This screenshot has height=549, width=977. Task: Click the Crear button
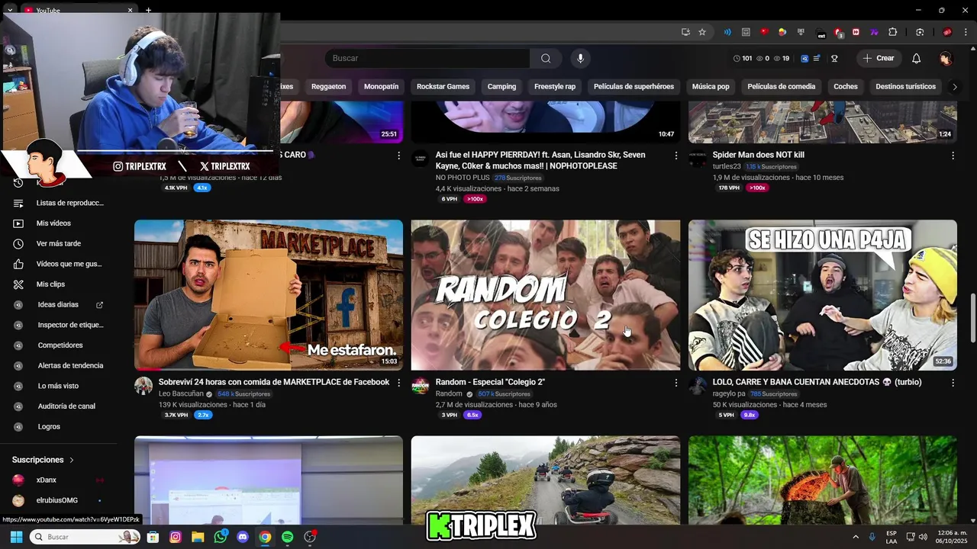click(x=879, y=58)
